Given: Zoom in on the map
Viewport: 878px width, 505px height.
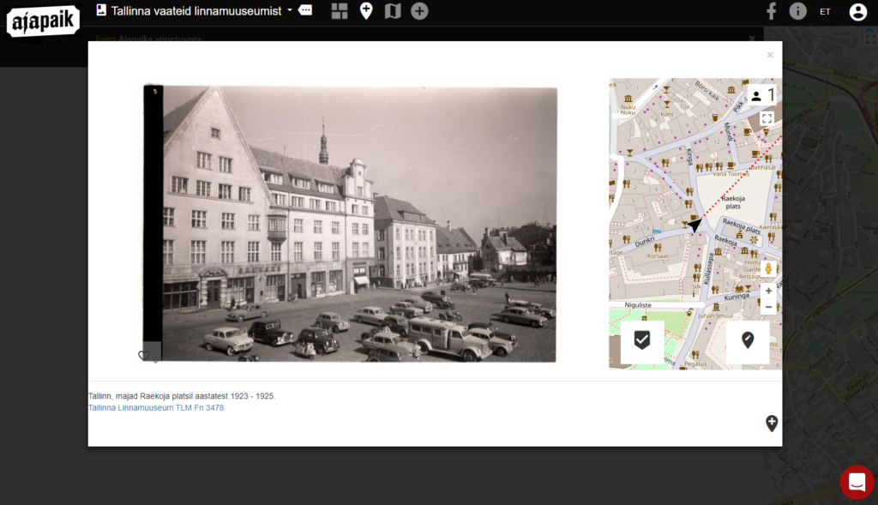Looking at the screenshot, I should point(768,292).
